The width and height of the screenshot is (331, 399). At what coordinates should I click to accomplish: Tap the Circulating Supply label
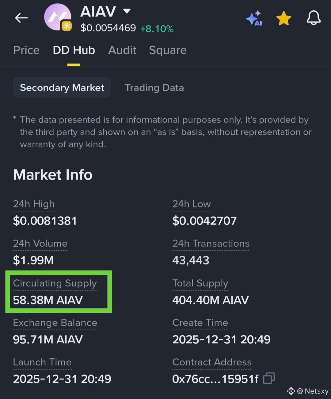55,283
